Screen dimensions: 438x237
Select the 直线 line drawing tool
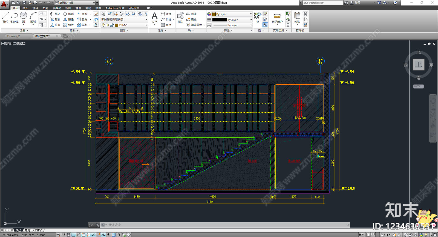point(5,18)
